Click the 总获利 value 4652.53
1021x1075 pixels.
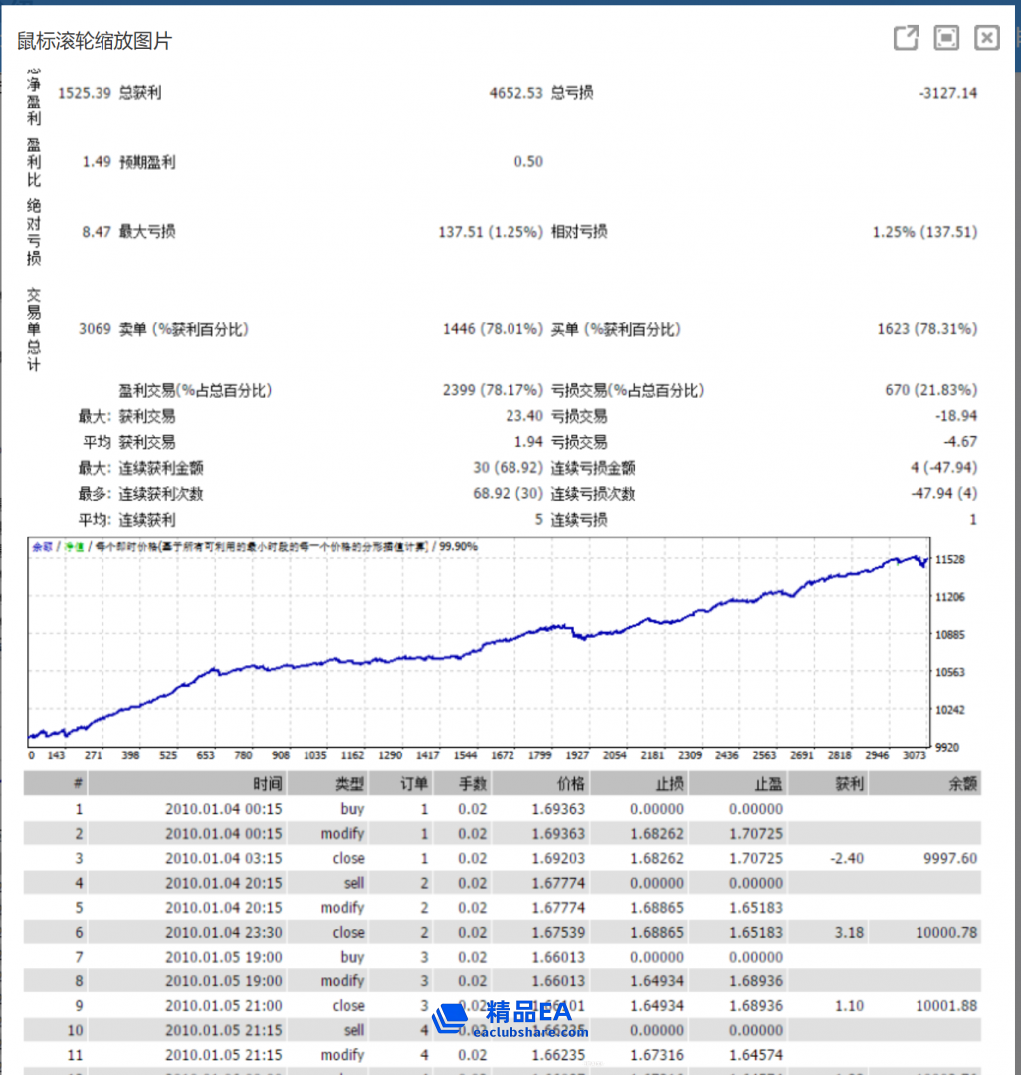click(x=515, y=93)
